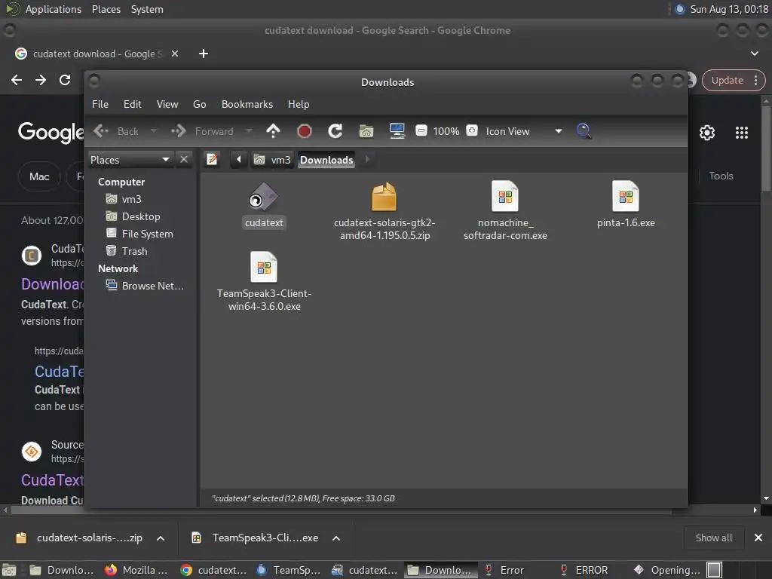This screenshot has width=772, height=579.
Task: Open the Help menu
Action: click(x=299, y=104)
